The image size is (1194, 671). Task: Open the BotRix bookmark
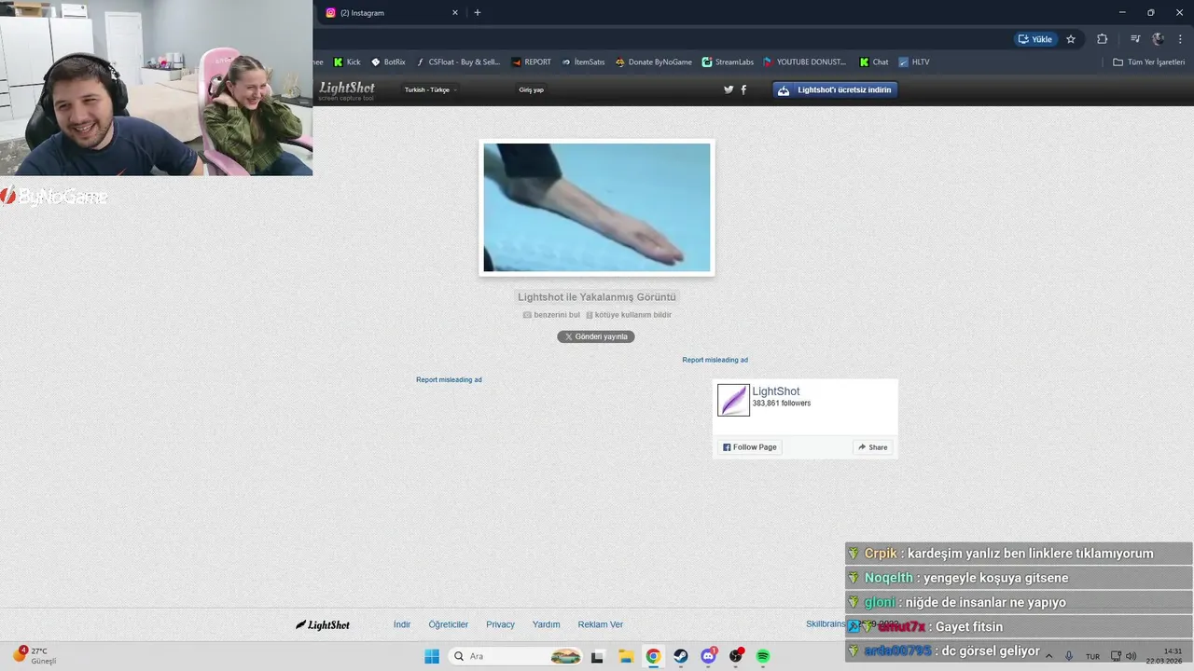point(388,62)
